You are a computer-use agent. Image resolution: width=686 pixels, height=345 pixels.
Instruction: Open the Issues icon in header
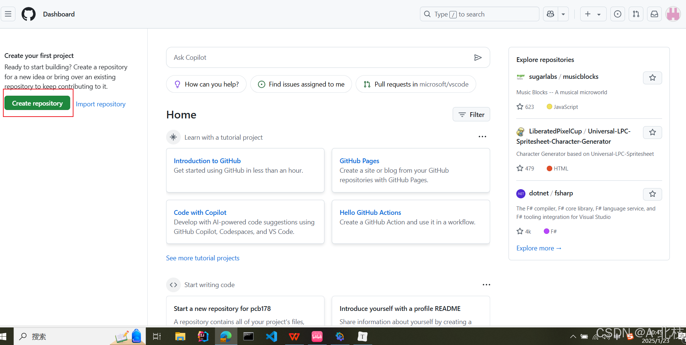[x=618, y=14]
